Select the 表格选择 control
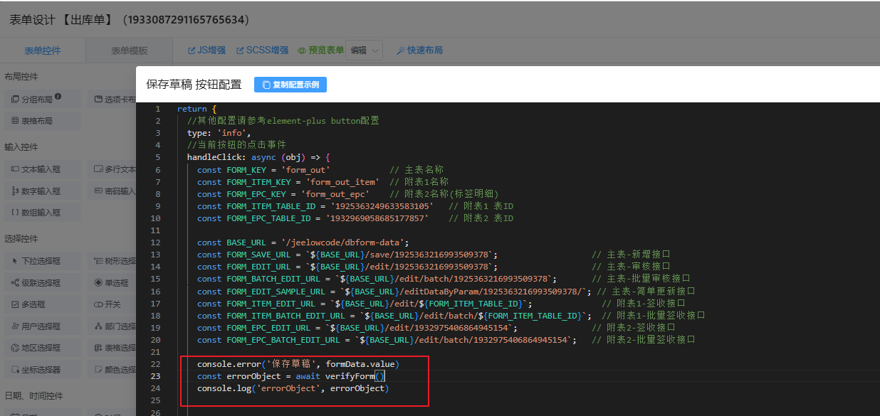 pos(114,348)
